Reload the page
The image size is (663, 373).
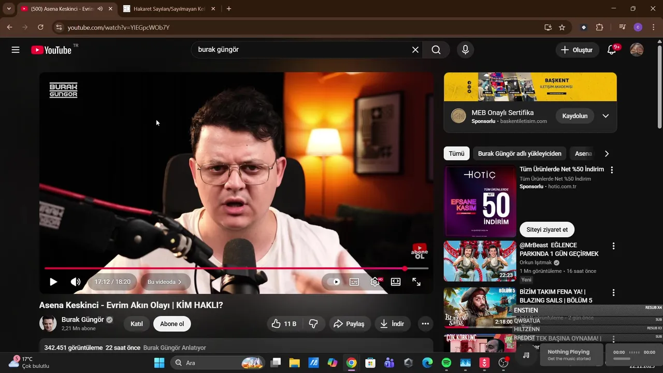coord(40,27)
